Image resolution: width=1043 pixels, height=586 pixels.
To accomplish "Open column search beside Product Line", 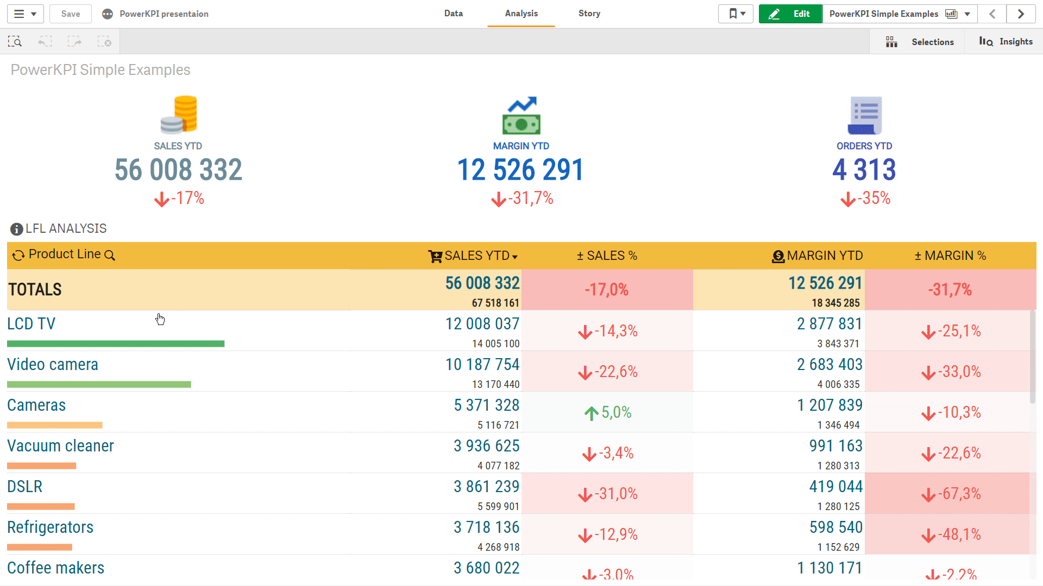I will click(111, 255).
